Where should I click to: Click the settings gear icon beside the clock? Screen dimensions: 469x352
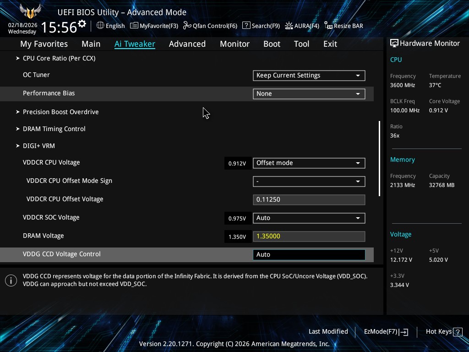(x=82, y=24)
